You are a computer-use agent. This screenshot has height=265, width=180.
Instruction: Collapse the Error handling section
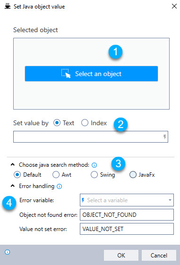coord(13,186)
